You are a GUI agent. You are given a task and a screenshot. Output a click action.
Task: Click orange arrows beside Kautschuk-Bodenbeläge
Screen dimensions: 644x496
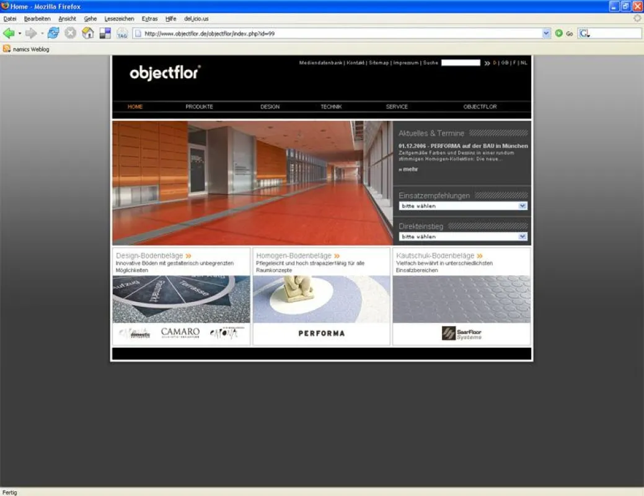click(x=479, y=255)
